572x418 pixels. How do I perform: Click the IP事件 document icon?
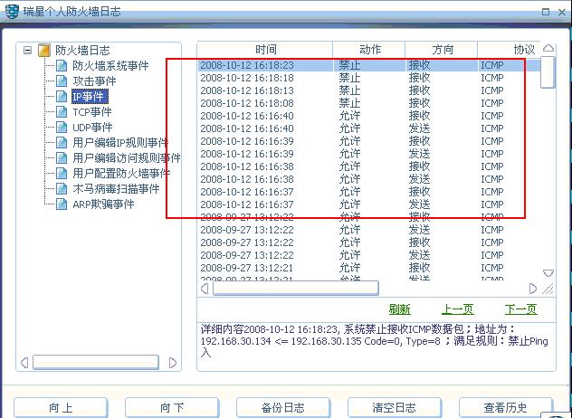62,96
